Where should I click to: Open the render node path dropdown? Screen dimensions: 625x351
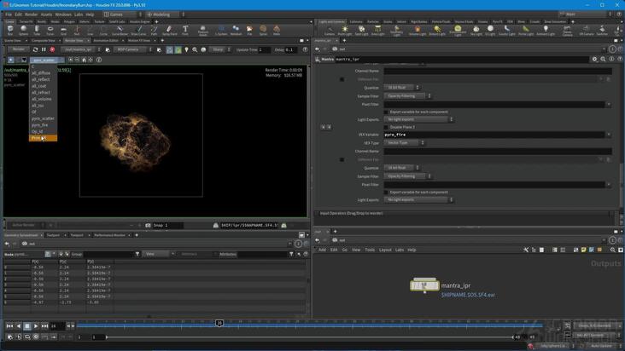pyautogui.click(x=81, y=49)
